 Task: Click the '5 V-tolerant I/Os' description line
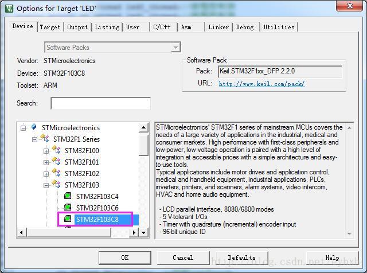[183, 217]
